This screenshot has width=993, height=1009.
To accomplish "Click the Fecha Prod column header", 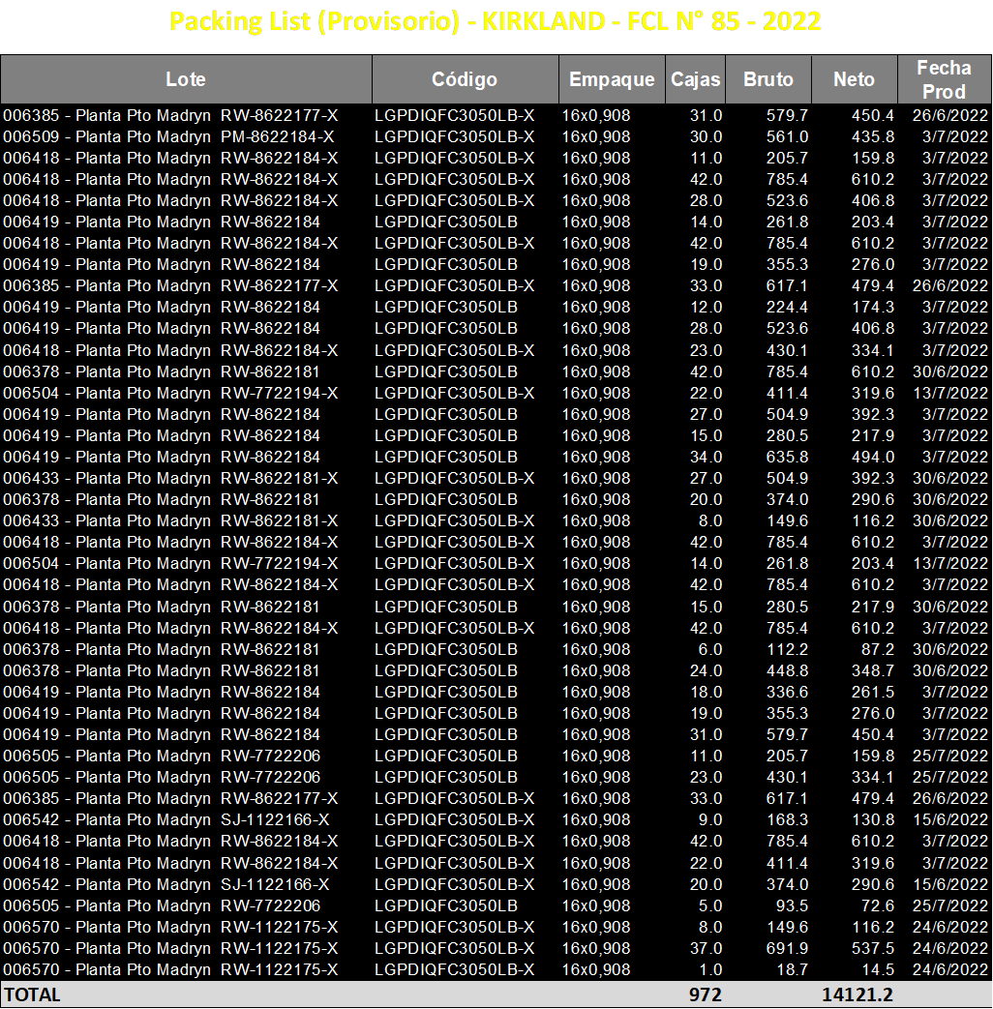I will point(944,79).
